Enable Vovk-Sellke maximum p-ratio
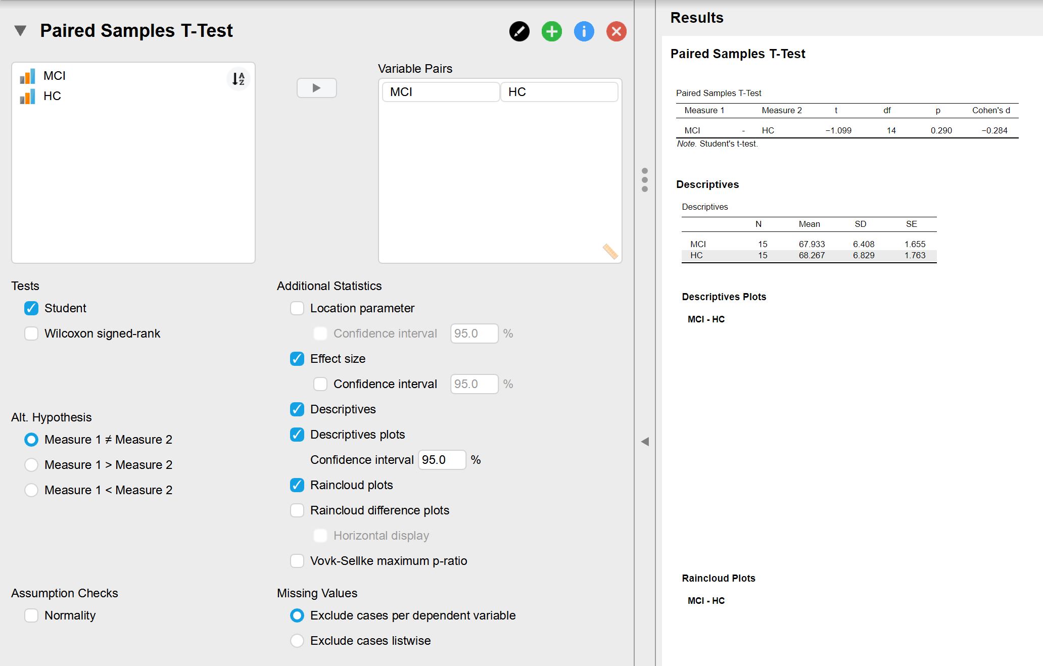Image resolution: width=1043 pixels, height=666 pixels. coord(297,561)
